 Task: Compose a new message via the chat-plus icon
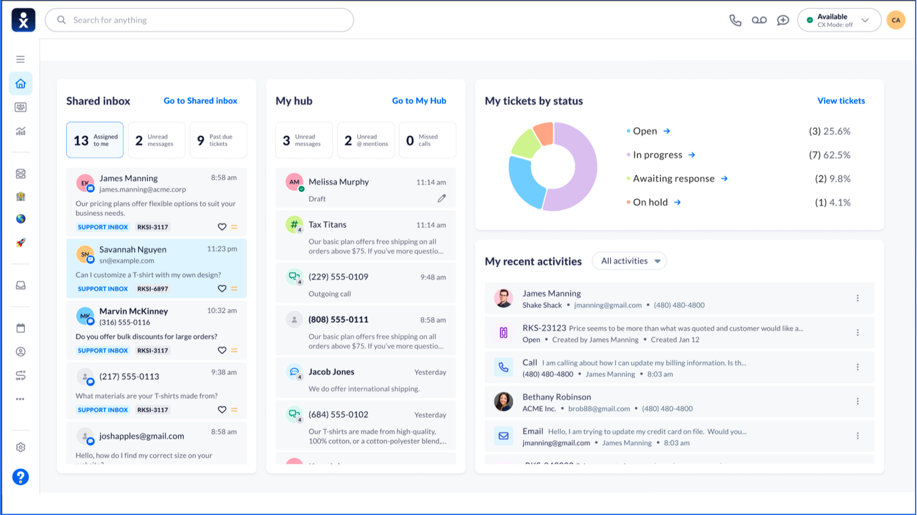click(x=783, y=20)
